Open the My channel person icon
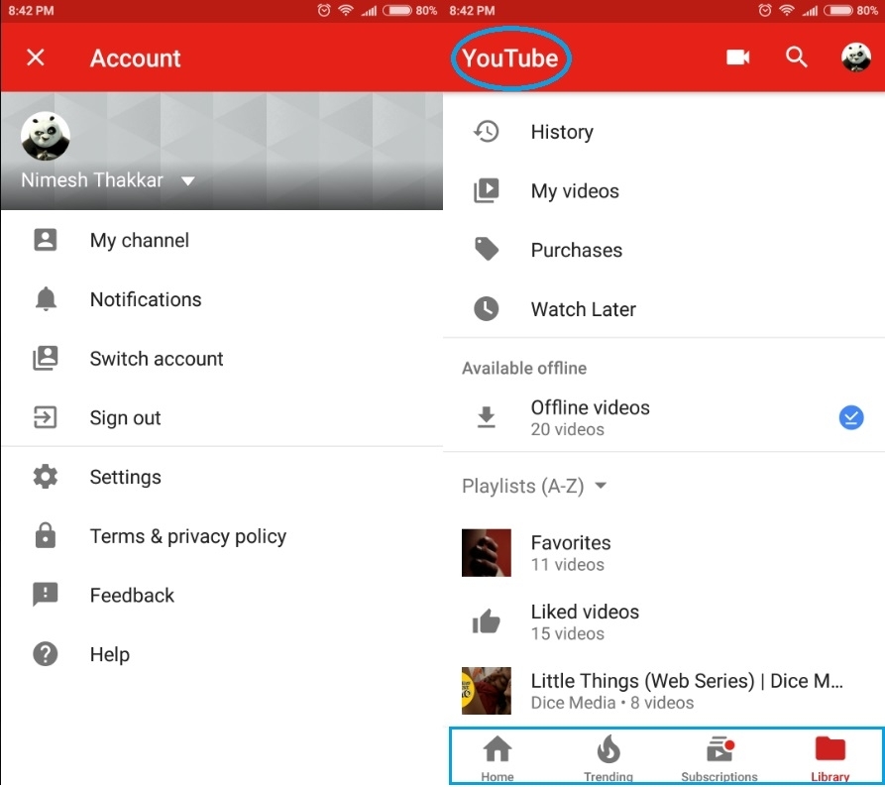 46,240
